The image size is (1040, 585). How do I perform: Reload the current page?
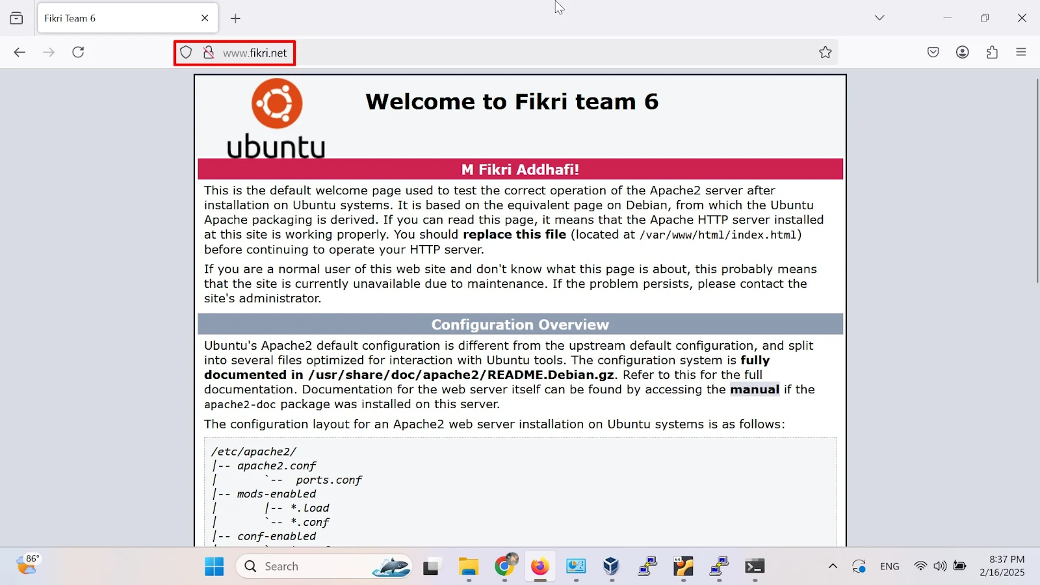78,52
